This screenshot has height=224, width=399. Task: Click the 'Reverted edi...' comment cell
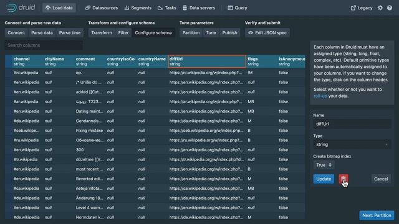89,179
